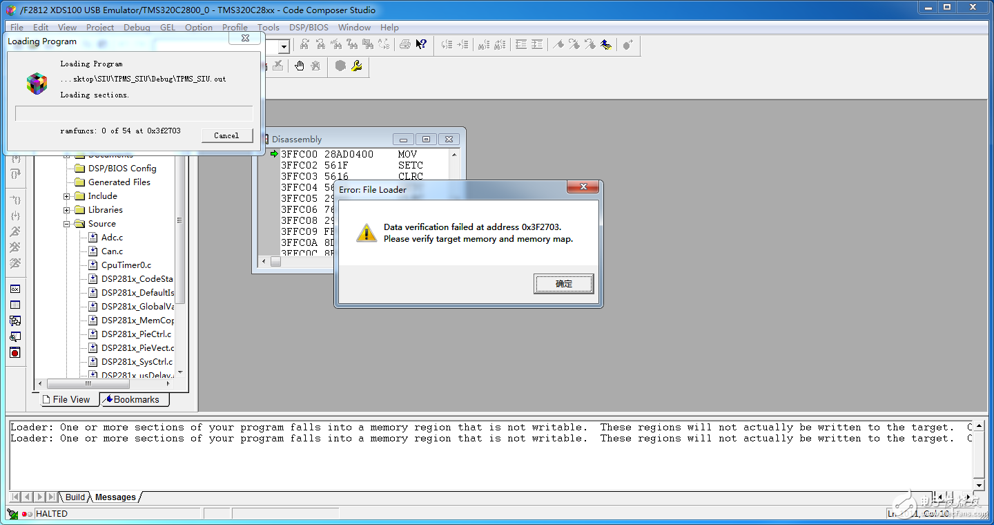
Task: Click the Decrease Indent toolbar icon
Action: tap(520, 44)
